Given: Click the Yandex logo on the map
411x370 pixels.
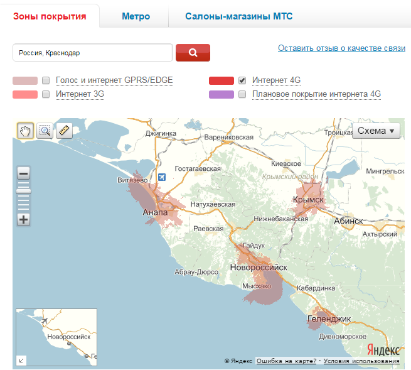Looking at the screenshot, I should tap(383, 349).
